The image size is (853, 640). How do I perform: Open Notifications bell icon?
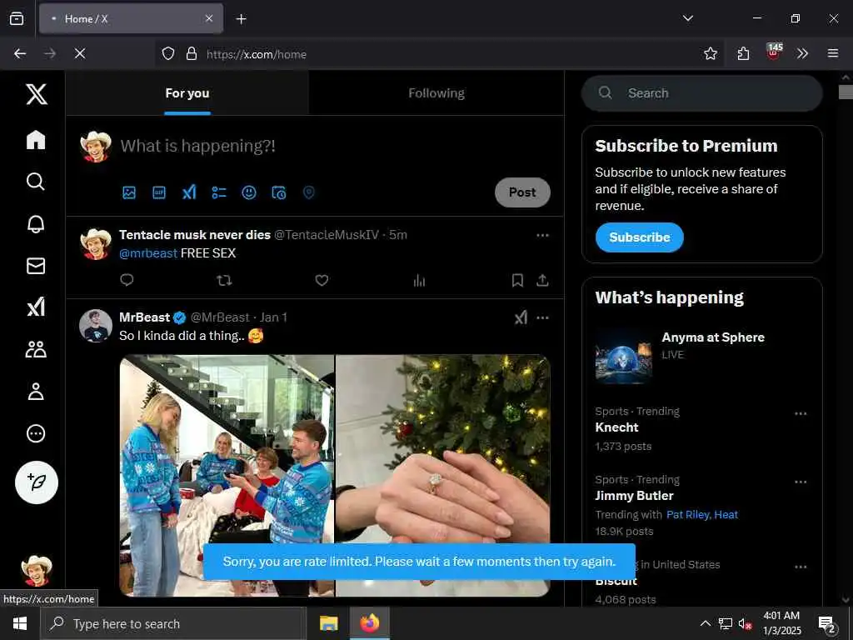point(36,223)
